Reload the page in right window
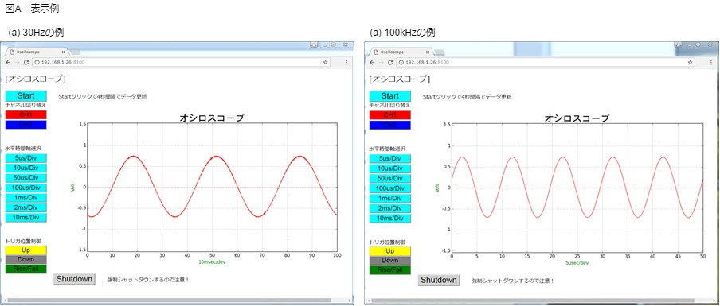The width and height of the screenshot is (720, 306). click(390, 62)
